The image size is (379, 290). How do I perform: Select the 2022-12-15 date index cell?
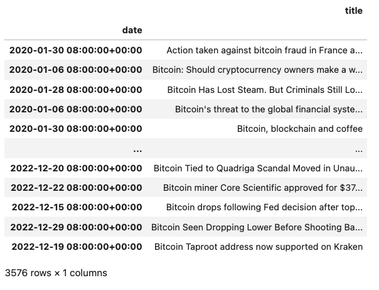76,207
